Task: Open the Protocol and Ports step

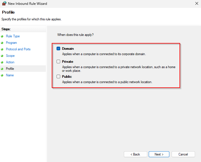Action: (18, 49)
